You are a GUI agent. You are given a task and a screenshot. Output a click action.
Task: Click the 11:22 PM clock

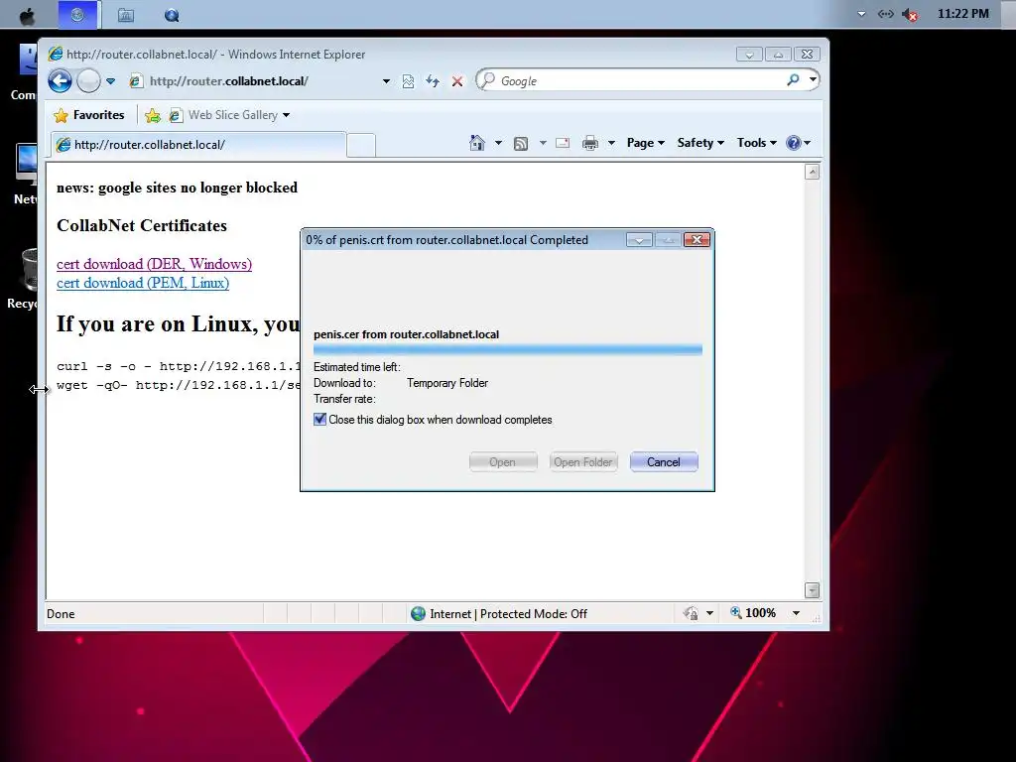click(x=963, y=14)
